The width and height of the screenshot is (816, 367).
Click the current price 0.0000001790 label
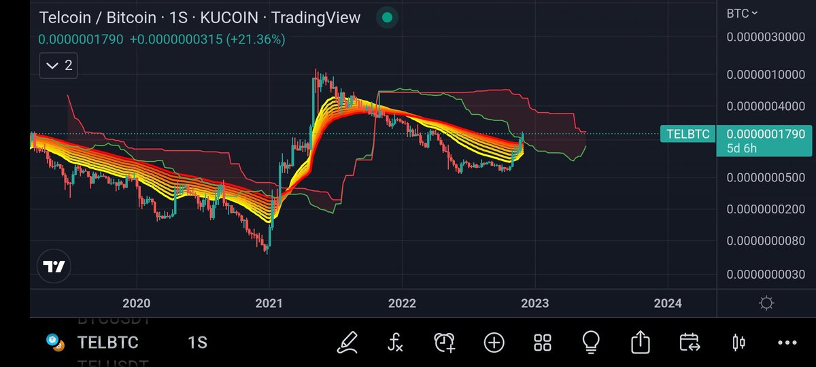(766, 135)
